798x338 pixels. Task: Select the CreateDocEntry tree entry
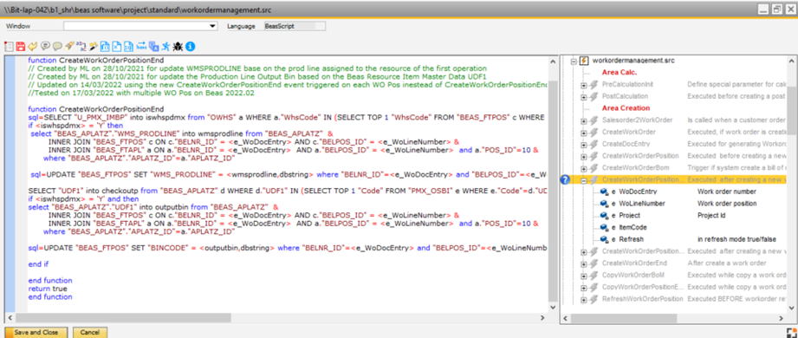coord(625,144)
